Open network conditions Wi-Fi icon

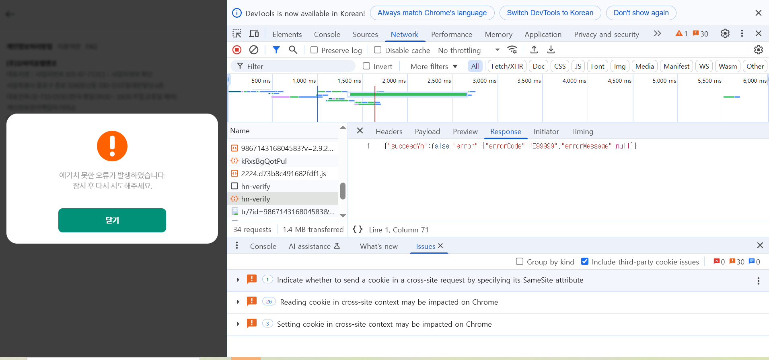tap(512, 50)
